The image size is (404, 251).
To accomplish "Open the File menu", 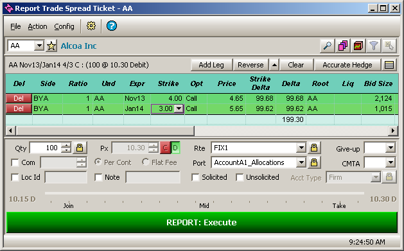I will [15, 26].
